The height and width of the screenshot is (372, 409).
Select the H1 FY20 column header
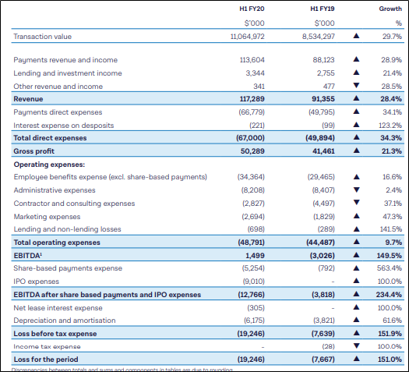coord(252,9)
